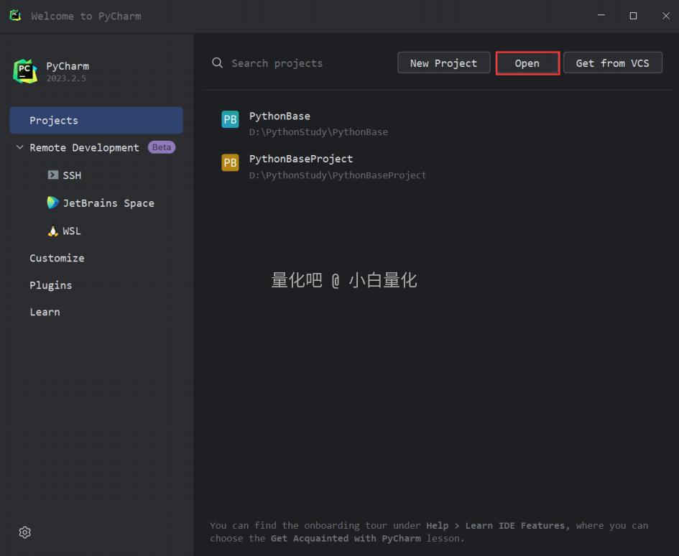Collapse the Remote Development section
Viewport: 679px width, 556px height.
[x=20, y=147]
